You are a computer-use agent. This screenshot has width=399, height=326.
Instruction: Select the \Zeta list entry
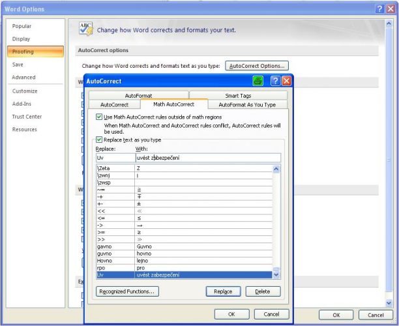pos(185,168)
